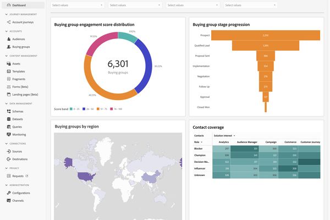Image resolution: width=330 pixels, height=220 pixels.
Task: Click the 0 - 25 score band swatch
Action: click(x=71, y=109)
